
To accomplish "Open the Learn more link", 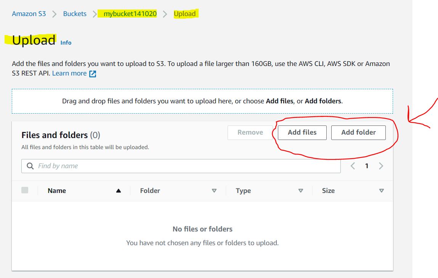I will (x=69, y=73).
